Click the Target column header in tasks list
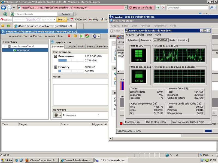Screen dimensions: 218x163 39,124
